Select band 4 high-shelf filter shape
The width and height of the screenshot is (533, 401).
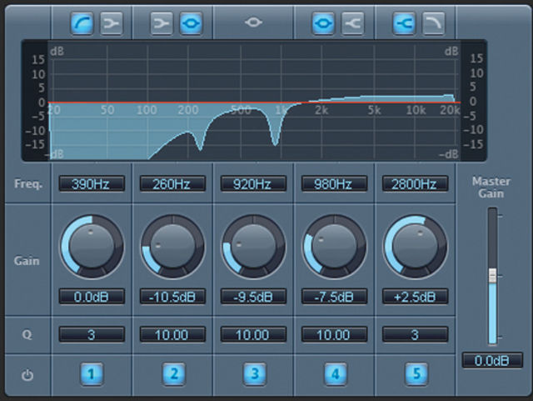(x=353, y=23)
